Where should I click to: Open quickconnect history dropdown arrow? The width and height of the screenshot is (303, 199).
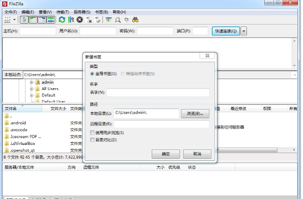point(244,31)
